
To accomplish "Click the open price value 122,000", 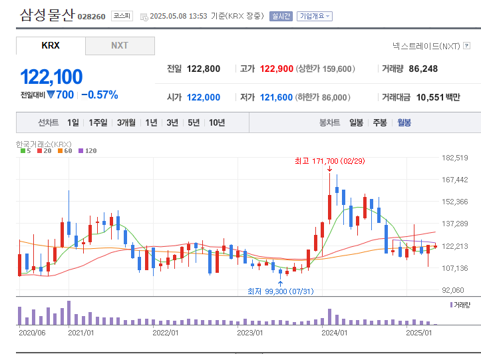I will pos(204,97).
